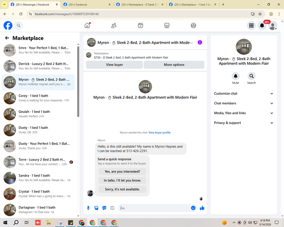284x227 pixels.
Task: Open the Windows Start menu
Action: pos(5,222)
